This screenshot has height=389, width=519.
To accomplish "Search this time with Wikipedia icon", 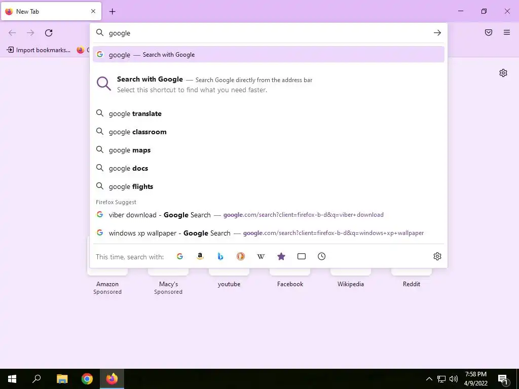I will point(261,256).
